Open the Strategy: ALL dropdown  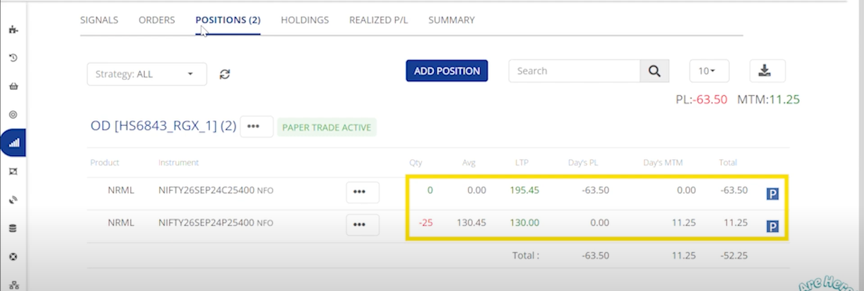click(146, 74)
